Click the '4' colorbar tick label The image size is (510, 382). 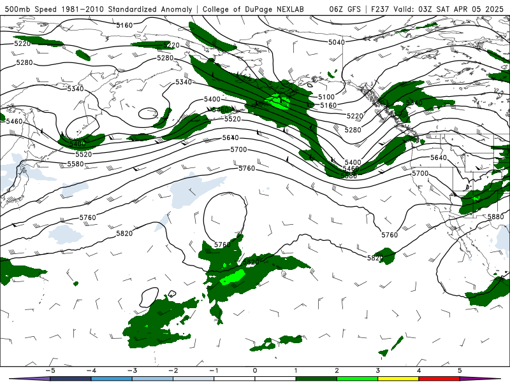point(419,371)
